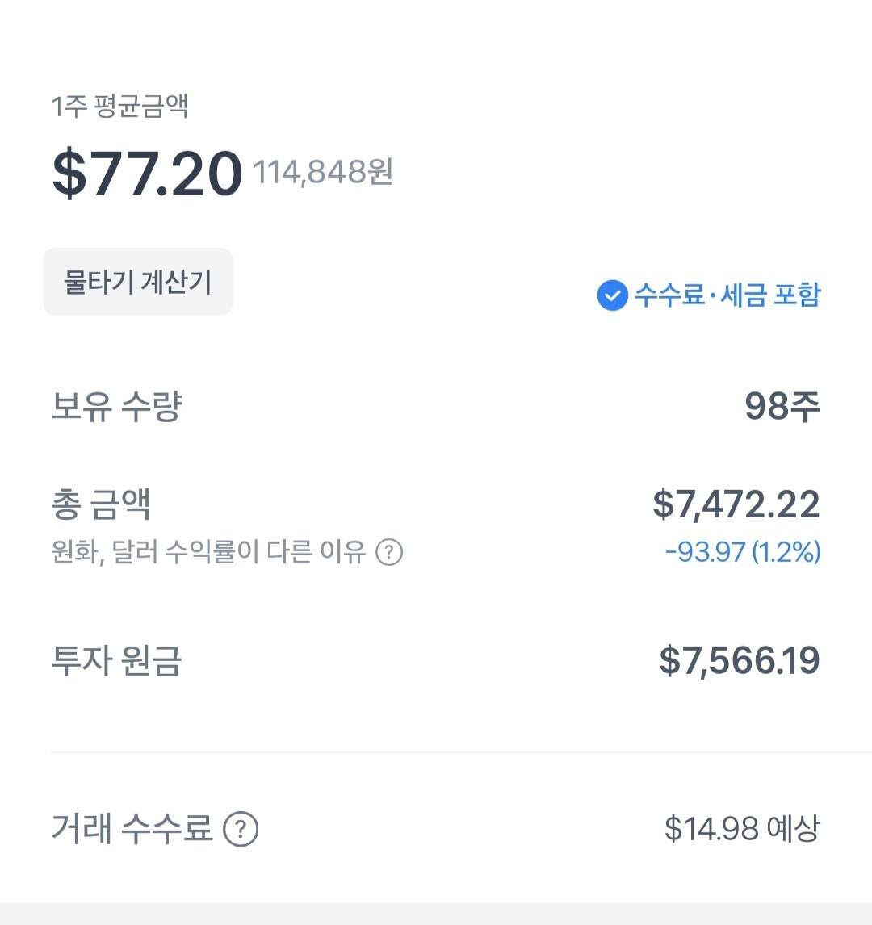Select the 총 금액 label

pos(101,504)
